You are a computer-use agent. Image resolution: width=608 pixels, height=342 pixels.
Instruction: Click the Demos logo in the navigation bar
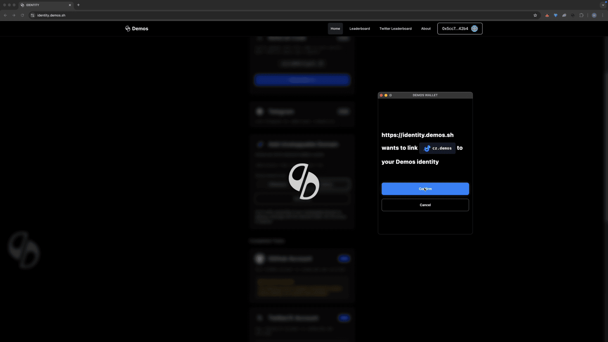(x=136, y=28)
